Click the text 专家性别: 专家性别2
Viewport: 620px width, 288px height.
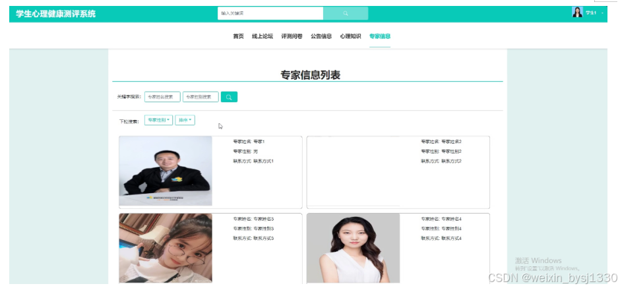coord(441,152)
